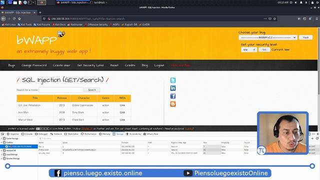Click the LinkedIn icon on the page
The height and width of the screenshot is (180, 320).
click(173, 88)
